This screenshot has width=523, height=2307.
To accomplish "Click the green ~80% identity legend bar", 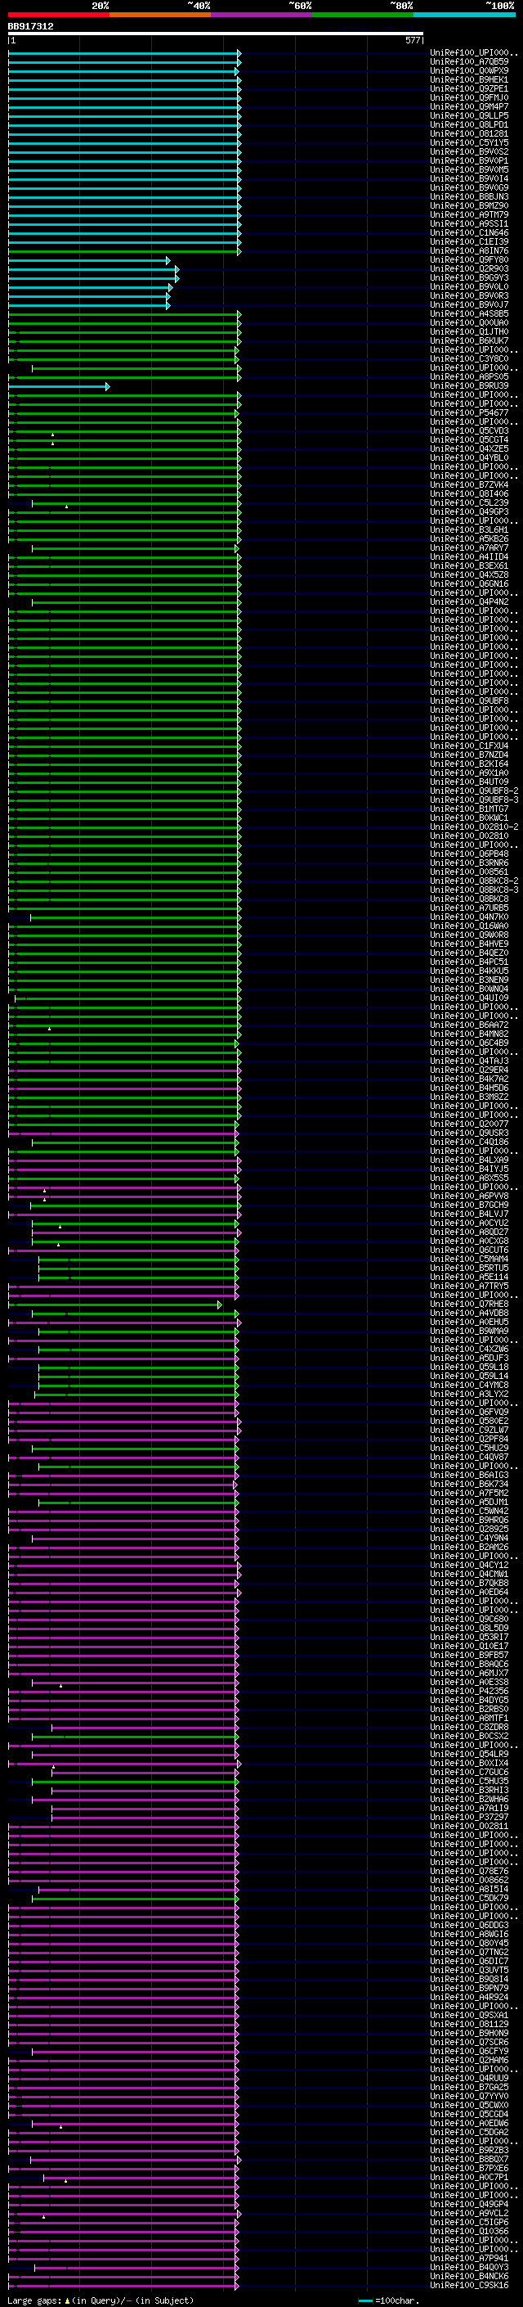I will pos(363,15).
